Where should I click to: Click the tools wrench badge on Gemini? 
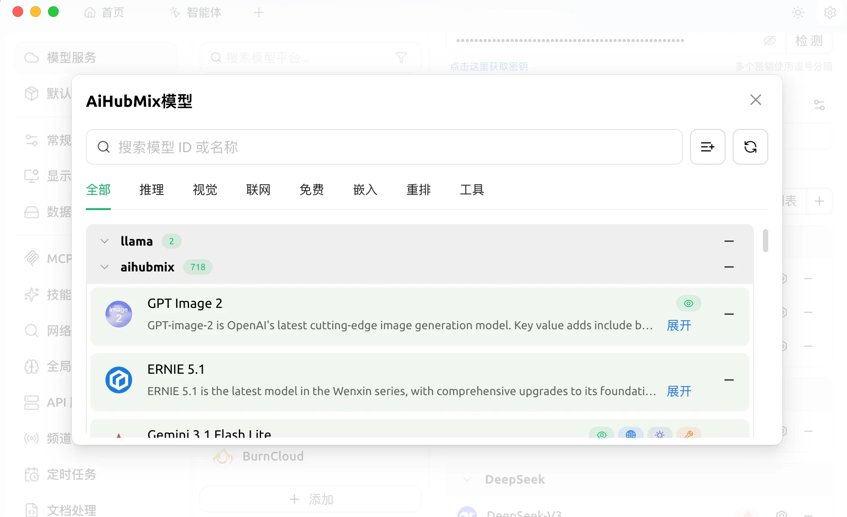pyautogui.click(x=689, y=433)
